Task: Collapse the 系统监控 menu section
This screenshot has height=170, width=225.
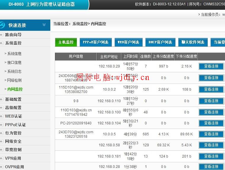Action: point(13,43)
